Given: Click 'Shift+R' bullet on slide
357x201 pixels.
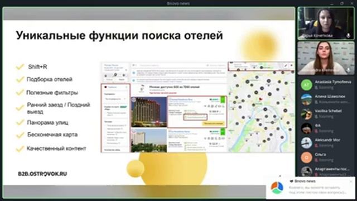Looking at the screenshot, I should coord(37,67).
